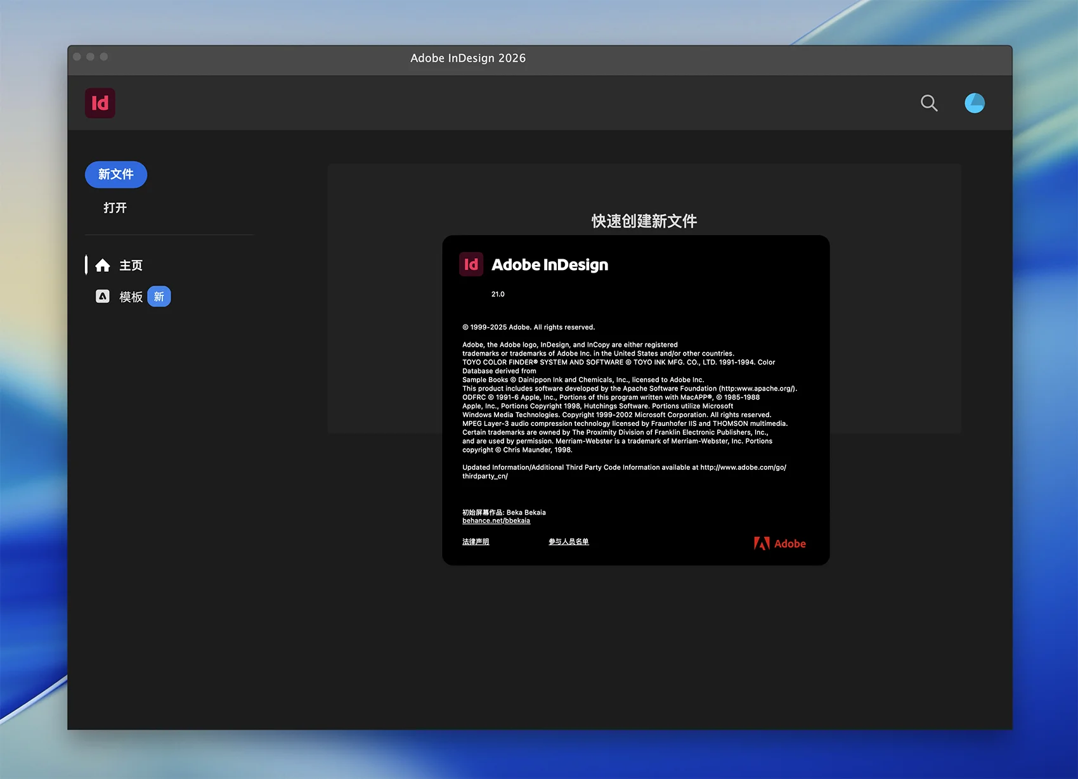
Task: Click the blue 新 badge
Action: (159, 297)
